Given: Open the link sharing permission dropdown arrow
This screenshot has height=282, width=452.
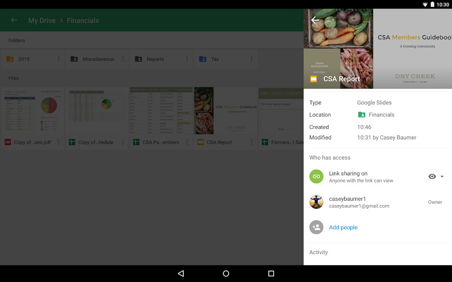Looking at the screenshot, I should [x=442, y=176].
